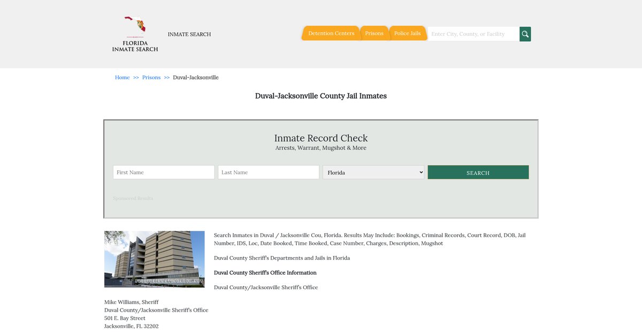Image resolution: width=642 pixels, height=332 pixels.
Task: Open the Prisons tab
Action: click(374, 33)
